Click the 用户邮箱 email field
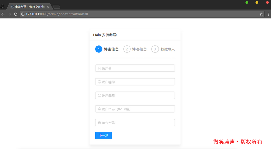 tap(135, 95)
